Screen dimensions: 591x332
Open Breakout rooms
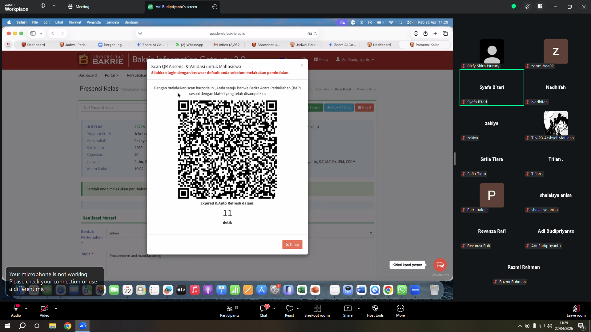317,310
